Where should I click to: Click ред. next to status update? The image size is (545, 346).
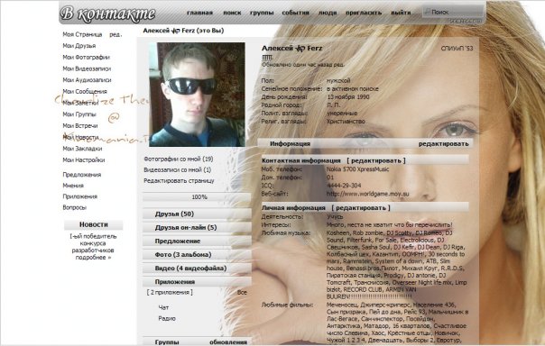pyautogui.click(x=339, y=65)
